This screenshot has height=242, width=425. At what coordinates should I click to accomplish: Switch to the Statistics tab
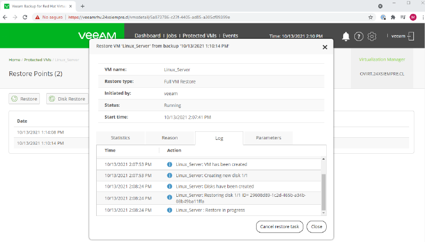[x=121, y=138]
